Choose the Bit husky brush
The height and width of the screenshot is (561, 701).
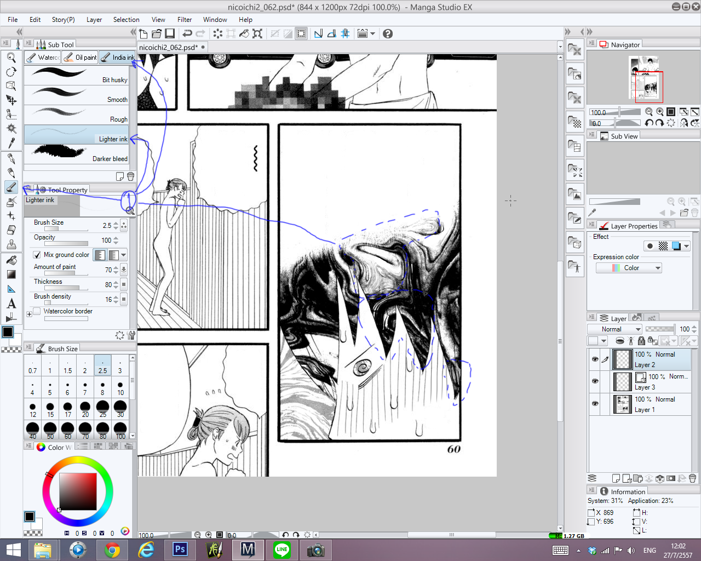77,75
